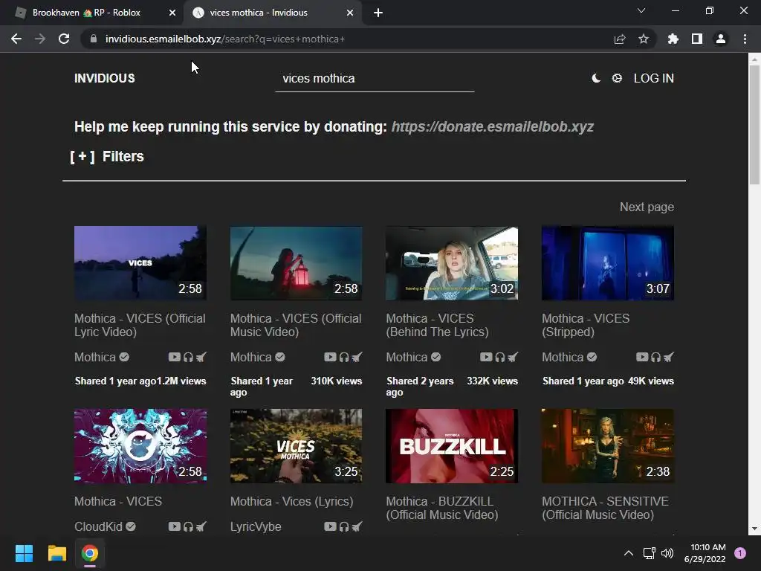Open the VICES Official Music Video thumbnail
This screenshot has width=761, height=571.
(296, 262)
